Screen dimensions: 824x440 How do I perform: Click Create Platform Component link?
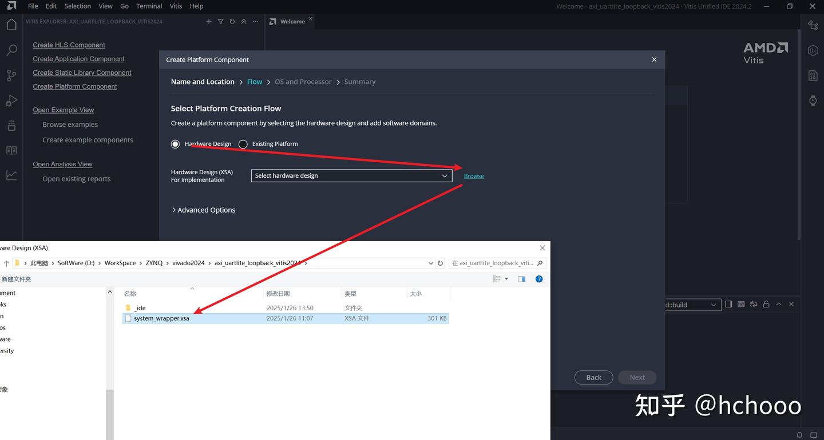tap(74, 87)
